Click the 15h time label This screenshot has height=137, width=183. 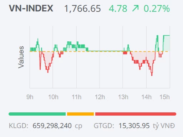coord(164,97)
